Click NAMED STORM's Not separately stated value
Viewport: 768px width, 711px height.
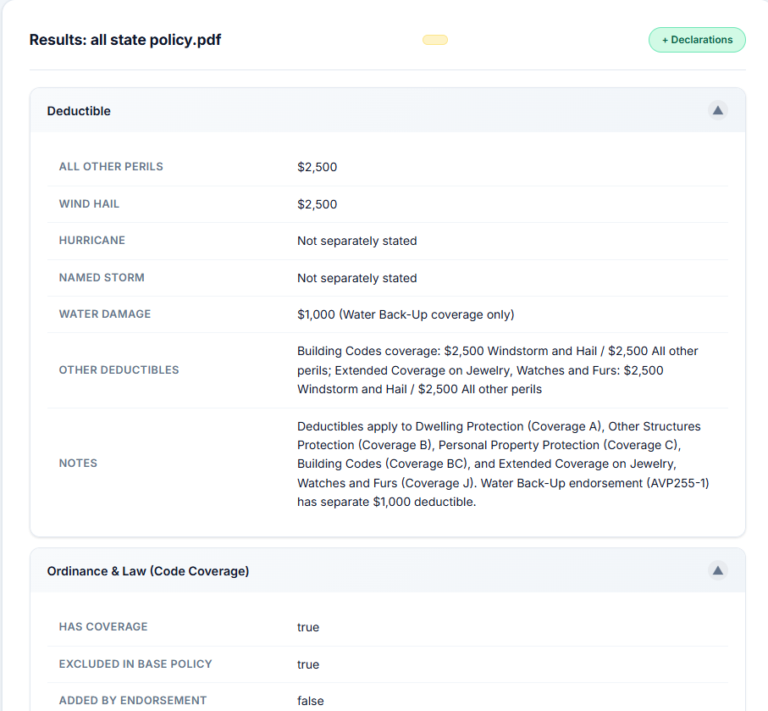[x=357, y=278]
